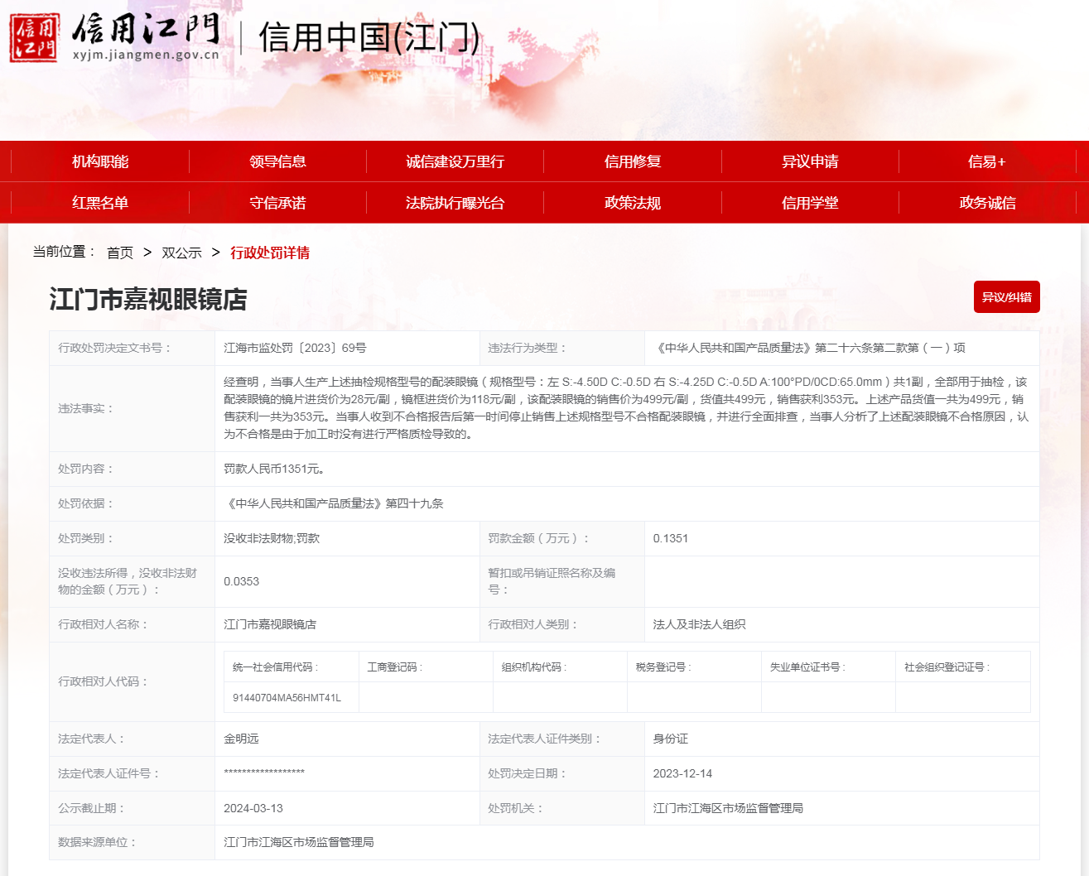Open the 机构职能 menu item
Viewport: 1089px width, 876px height.
click(x=100, y=161)
